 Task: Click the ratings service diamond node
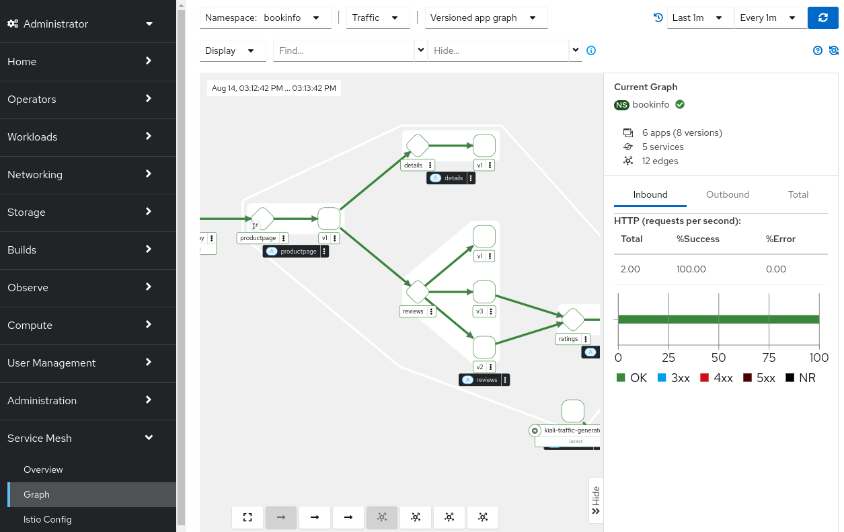pyautogui.click(x=573, y=320)
